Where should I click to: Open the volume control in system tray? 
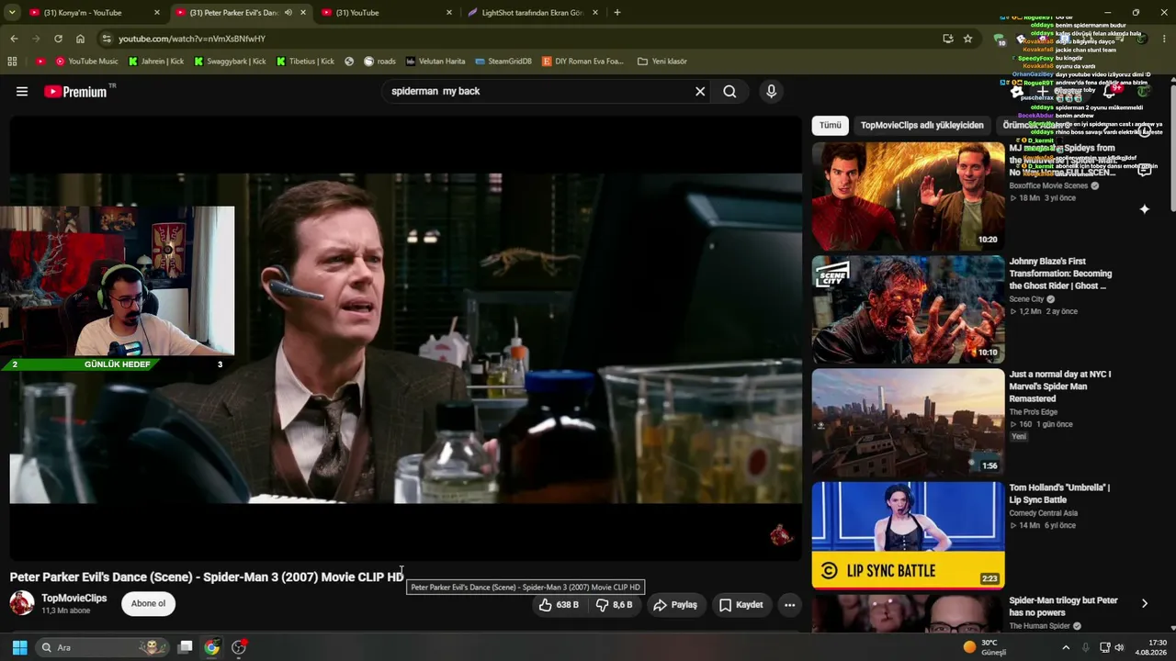tap(1119, 647)
